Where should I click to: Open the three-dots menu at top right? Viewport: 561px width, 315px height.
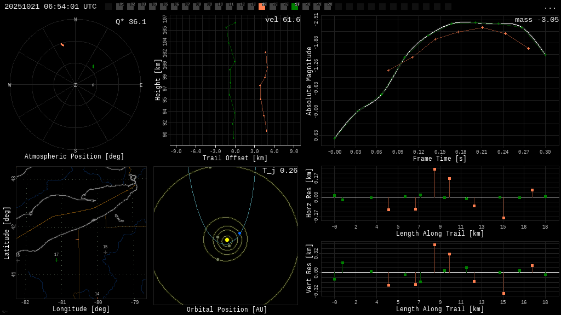point(549,7)
